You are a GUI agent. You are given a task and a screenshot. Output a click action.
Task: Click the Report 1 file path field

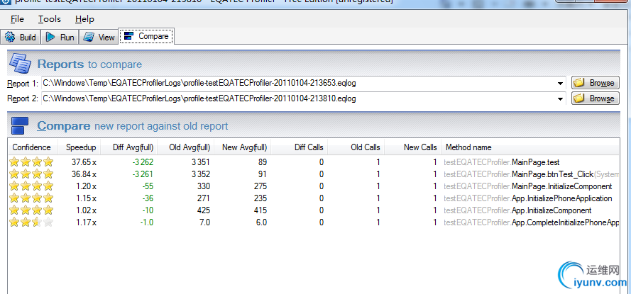click(x=304, y=83)
